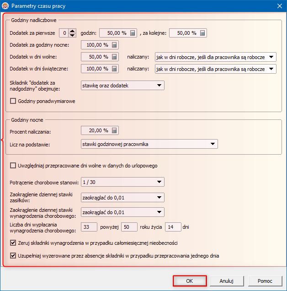
Task: Open calculator for 'Dodatek w dni wolne'
Action: [114, 57]
